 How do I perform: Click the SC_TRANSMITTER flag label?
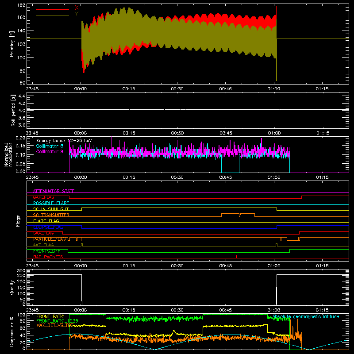click(51, 215)
